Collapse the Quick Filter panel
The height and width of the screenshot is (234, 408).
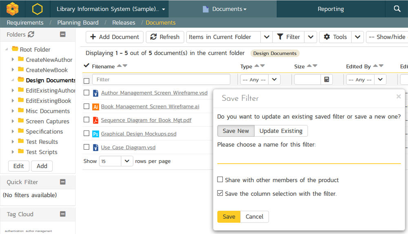tap(62, 182)
